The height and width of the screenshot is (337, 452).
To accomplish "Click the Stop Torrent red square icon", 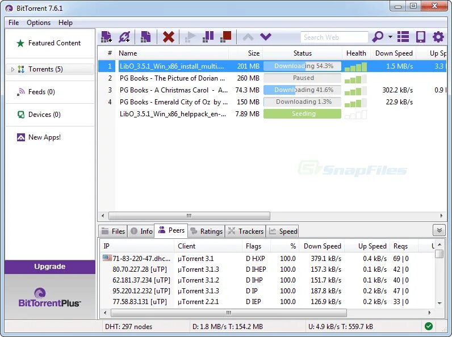I will coord(225,37).
